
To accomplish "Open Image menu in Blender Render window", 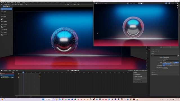I will [105, 3].
